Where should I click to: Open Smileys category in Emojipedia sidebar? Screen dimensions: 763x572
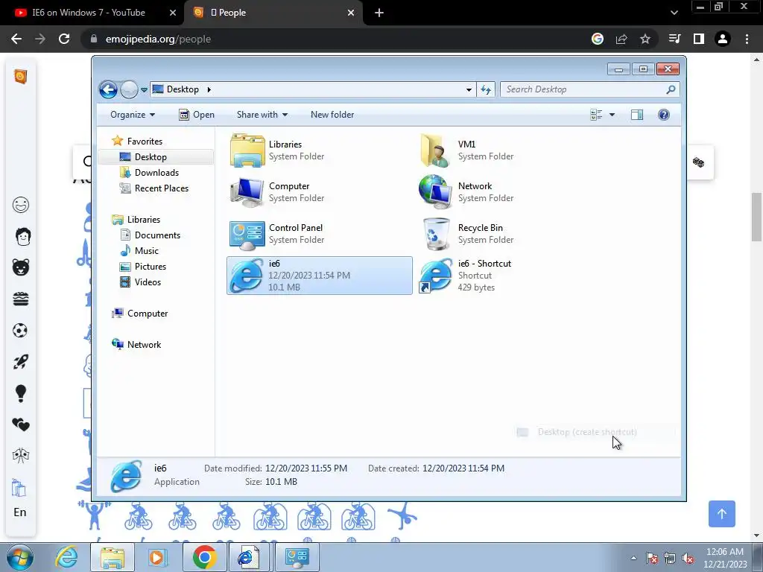point(20,205)
